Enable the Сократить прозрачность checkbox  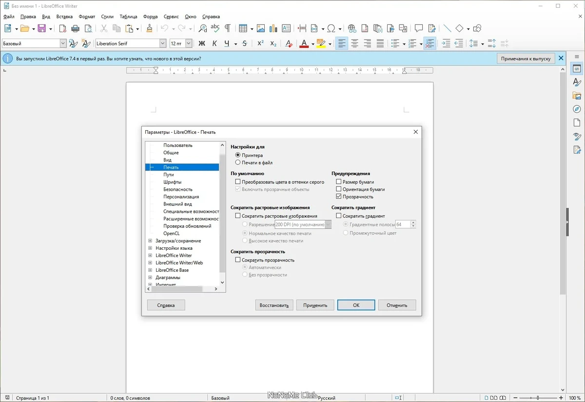click(x=238, y=260)
